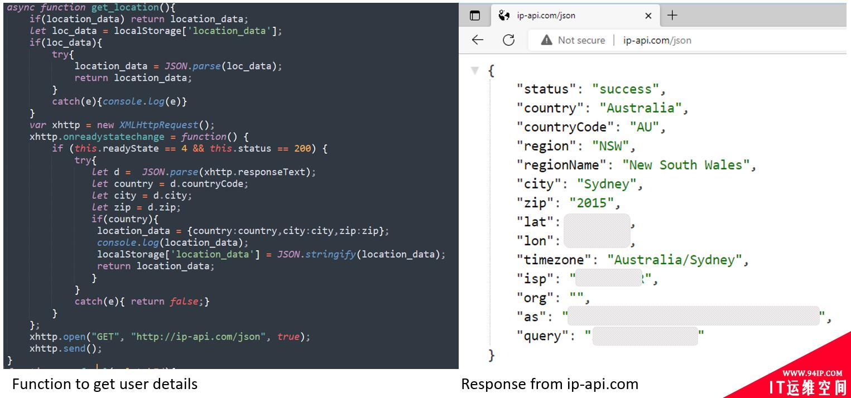Click get_location in the function declaration
851x398 pixels.
pos(124,7)
